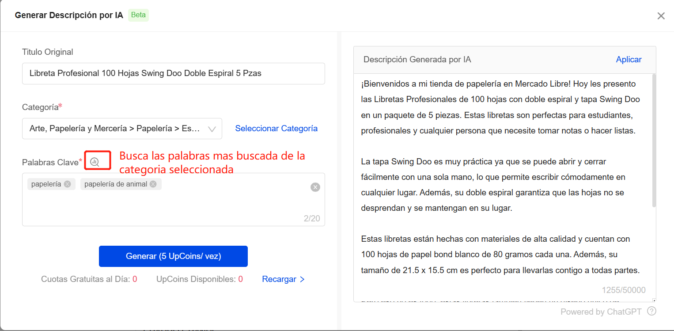Click the Generar (5 UpCoins/vez) button
This screenshot has height=331, width=674.
tap(173, 256)
